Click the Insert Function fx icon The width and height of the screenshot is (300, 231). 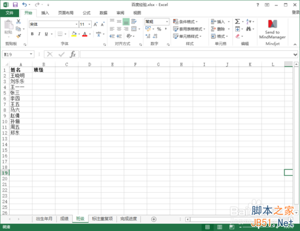73,54
